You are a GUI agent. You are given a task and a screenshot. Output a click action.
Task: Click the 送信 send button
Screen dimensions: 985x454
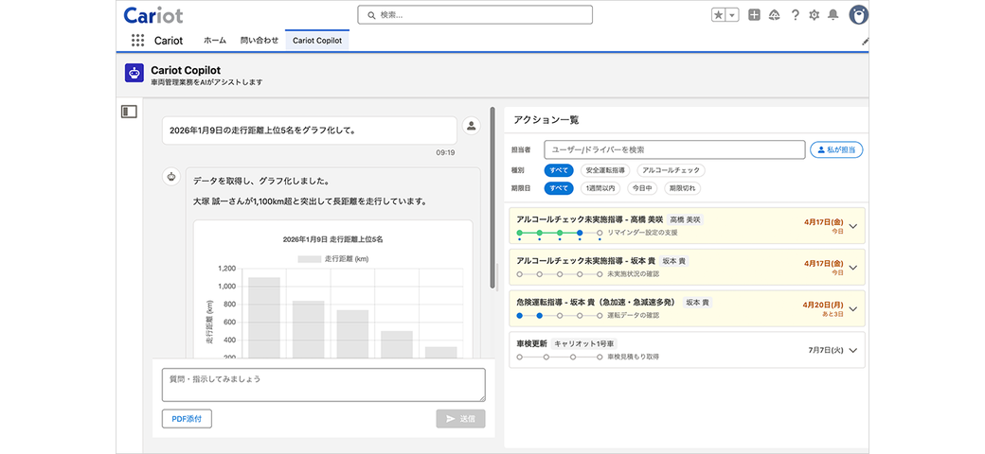tap(460, 419)
